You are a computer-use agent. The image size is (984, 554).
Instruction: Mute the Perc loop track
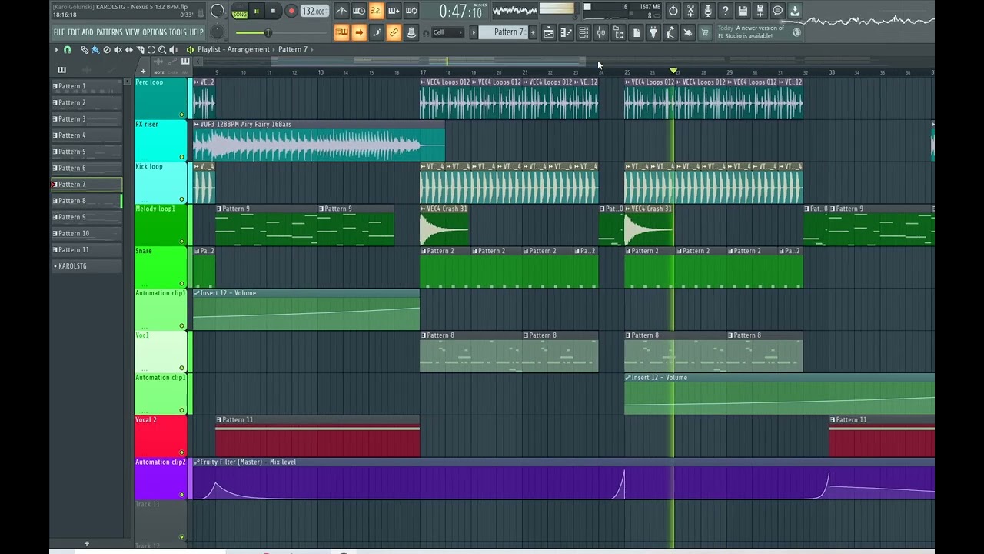tap(181, 115)
